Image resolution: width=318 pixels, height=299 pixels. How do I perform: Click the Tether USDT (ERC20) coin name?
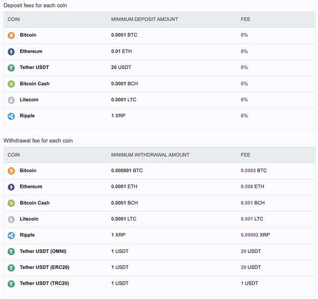(x=44, y=267)
